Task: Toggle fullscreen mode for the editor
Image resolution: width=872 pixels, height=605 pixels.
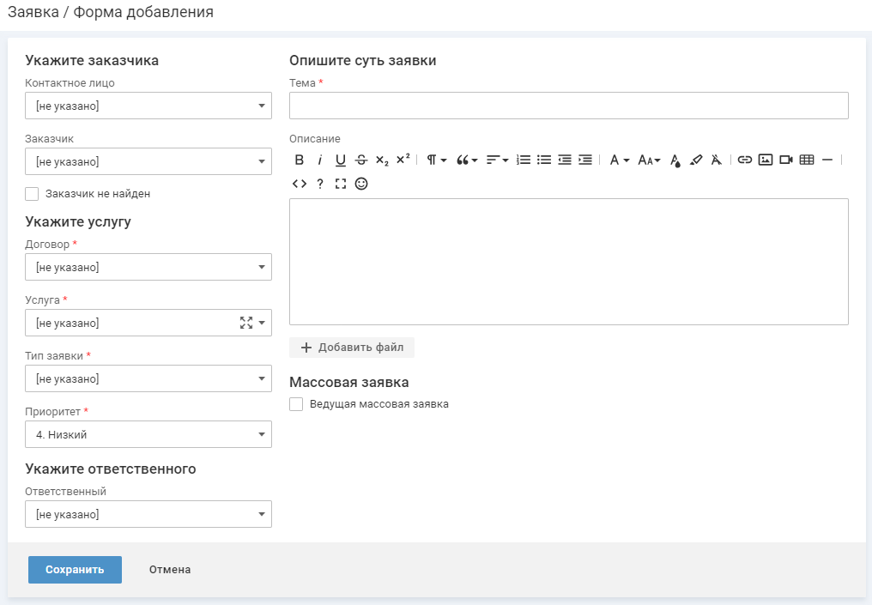Action: [x=341, y=184]
